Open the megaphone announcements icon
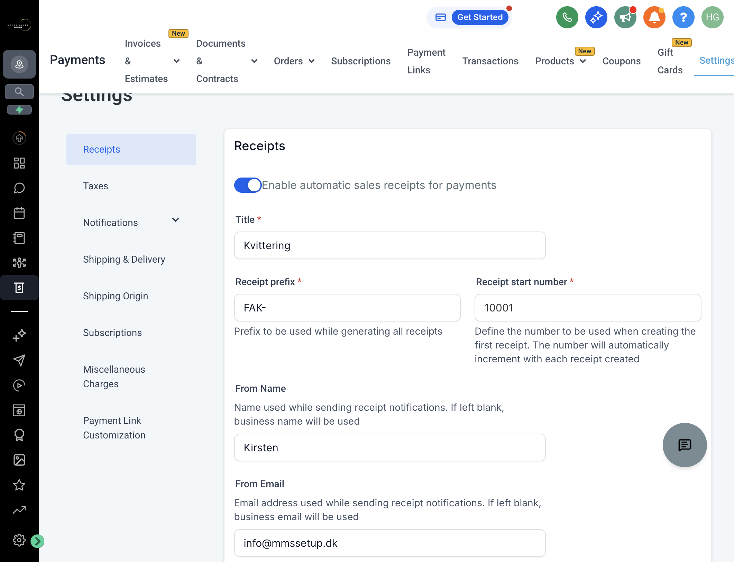 coord(625,17)
